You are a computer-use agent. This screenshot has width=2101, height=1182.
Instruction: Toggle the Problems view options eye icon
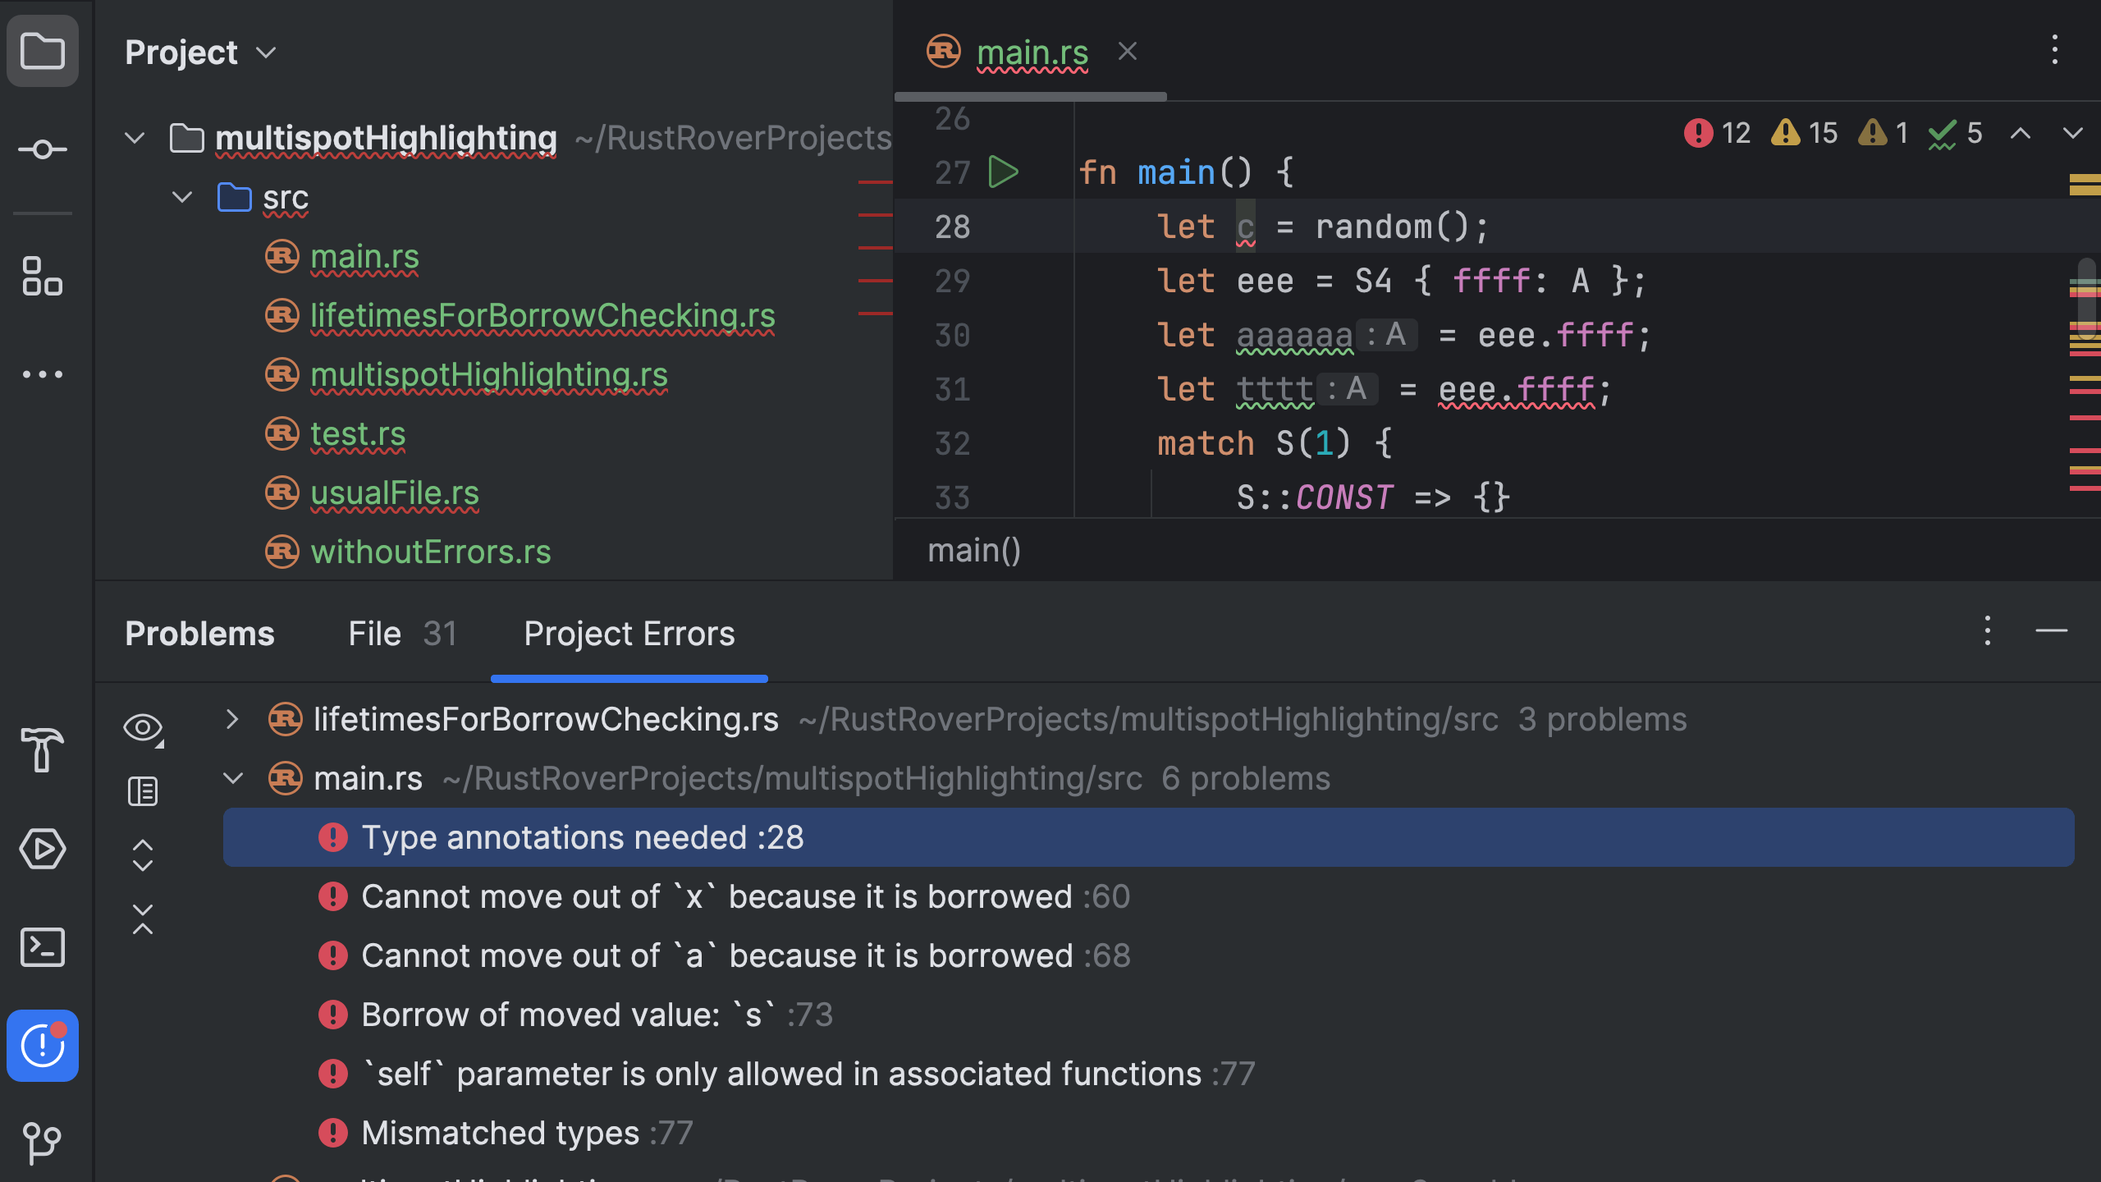tap(143, 727)
